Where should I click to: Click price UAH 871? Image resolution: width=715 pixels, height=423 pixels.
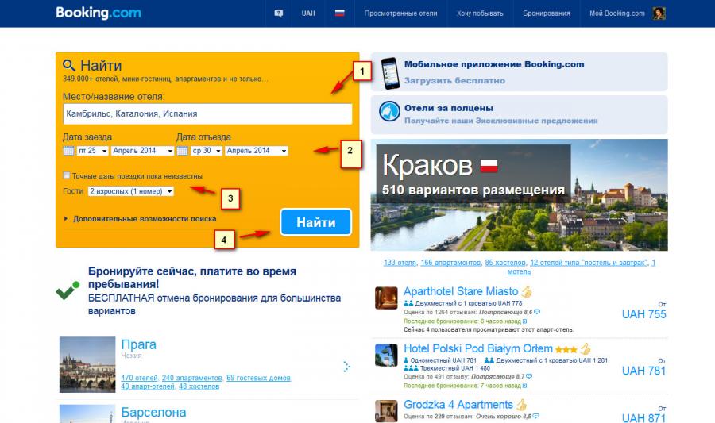pyautogui.click(x=643, y=417)
